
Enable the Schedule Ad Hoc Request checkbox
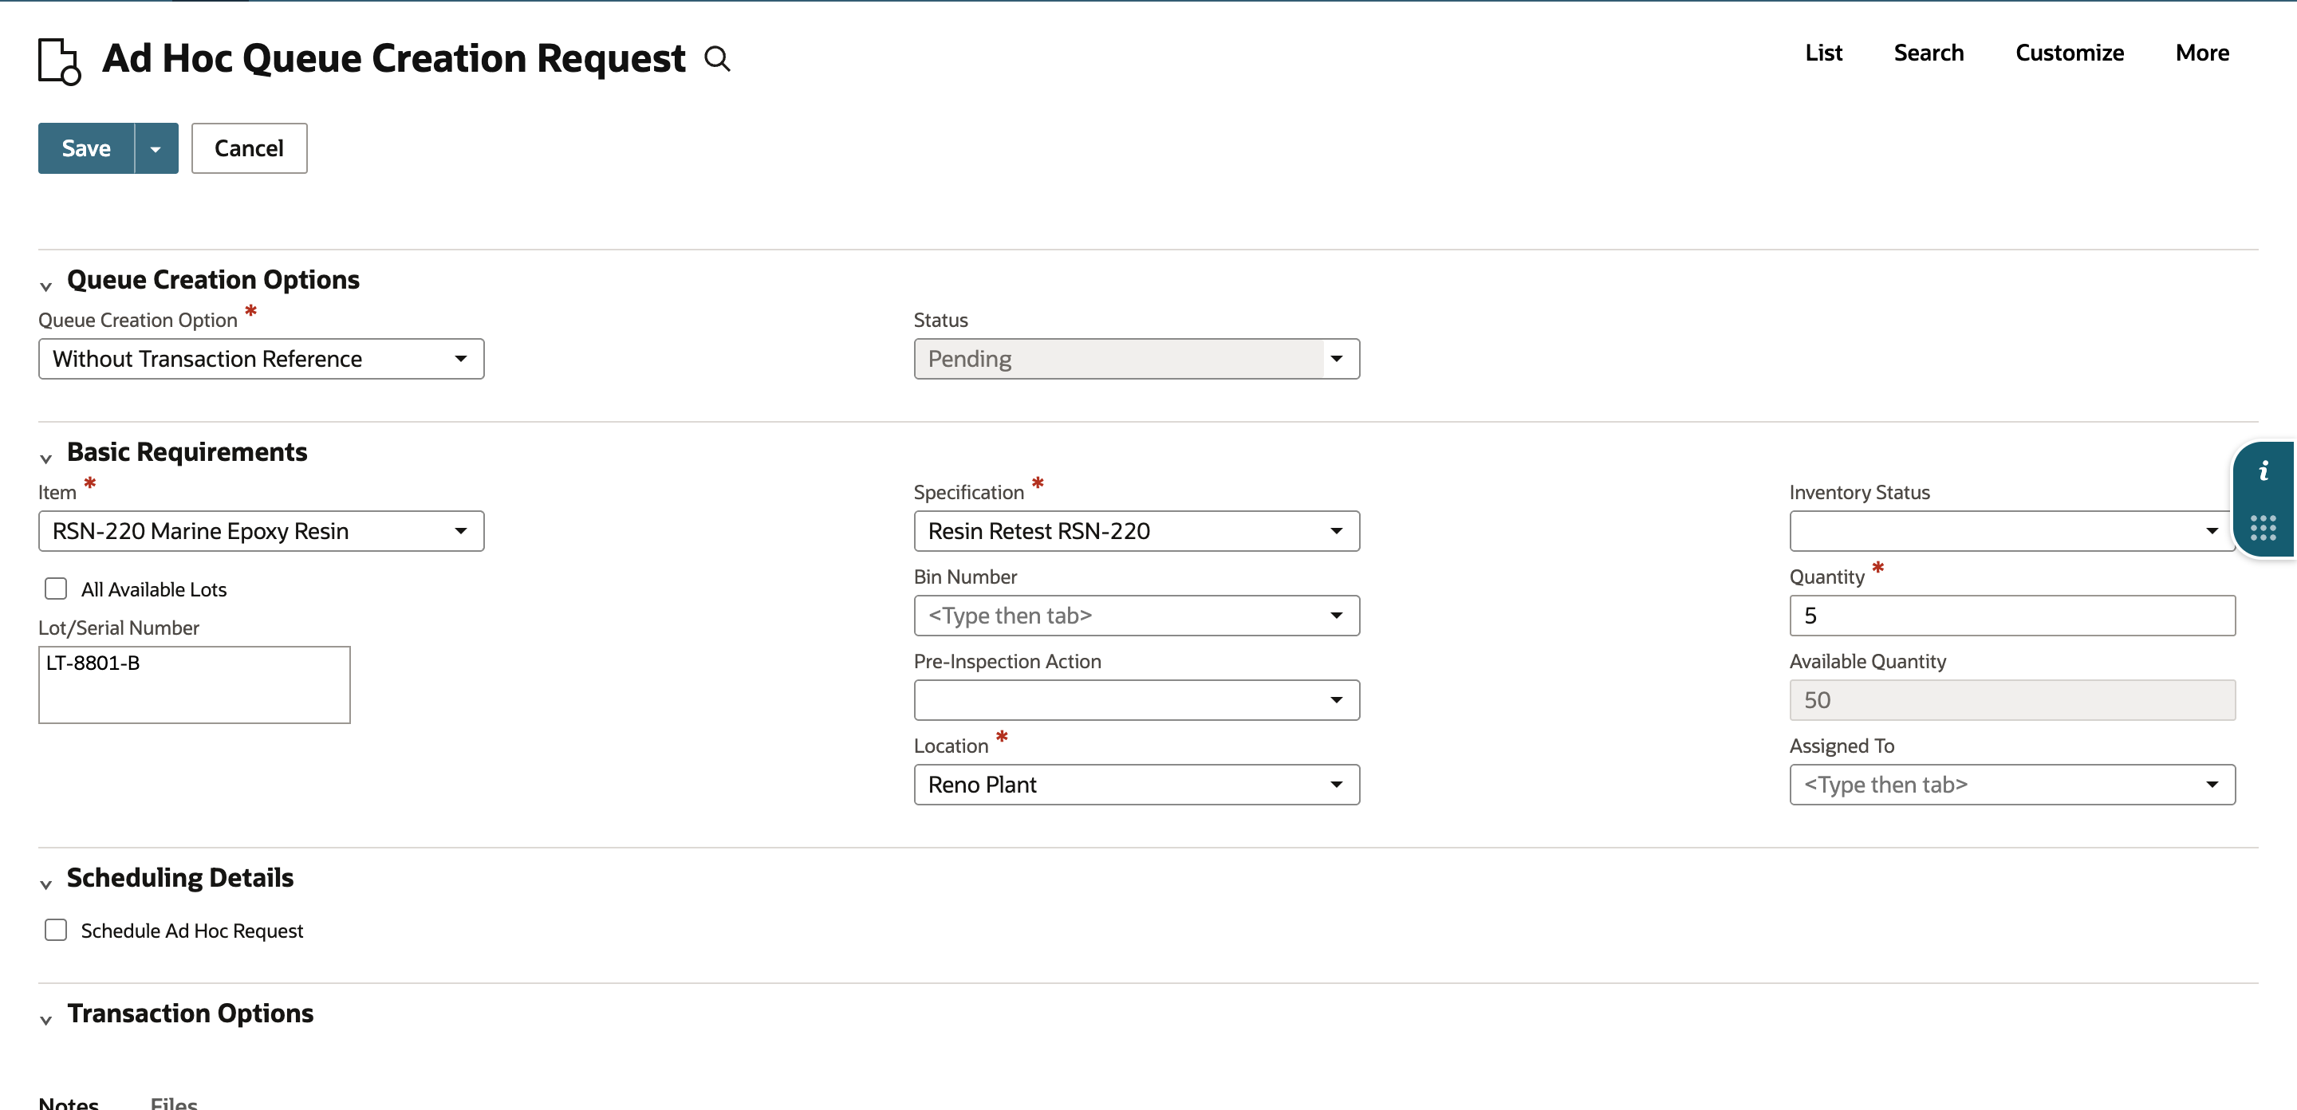pyautogui.click(x=56, y=930)
